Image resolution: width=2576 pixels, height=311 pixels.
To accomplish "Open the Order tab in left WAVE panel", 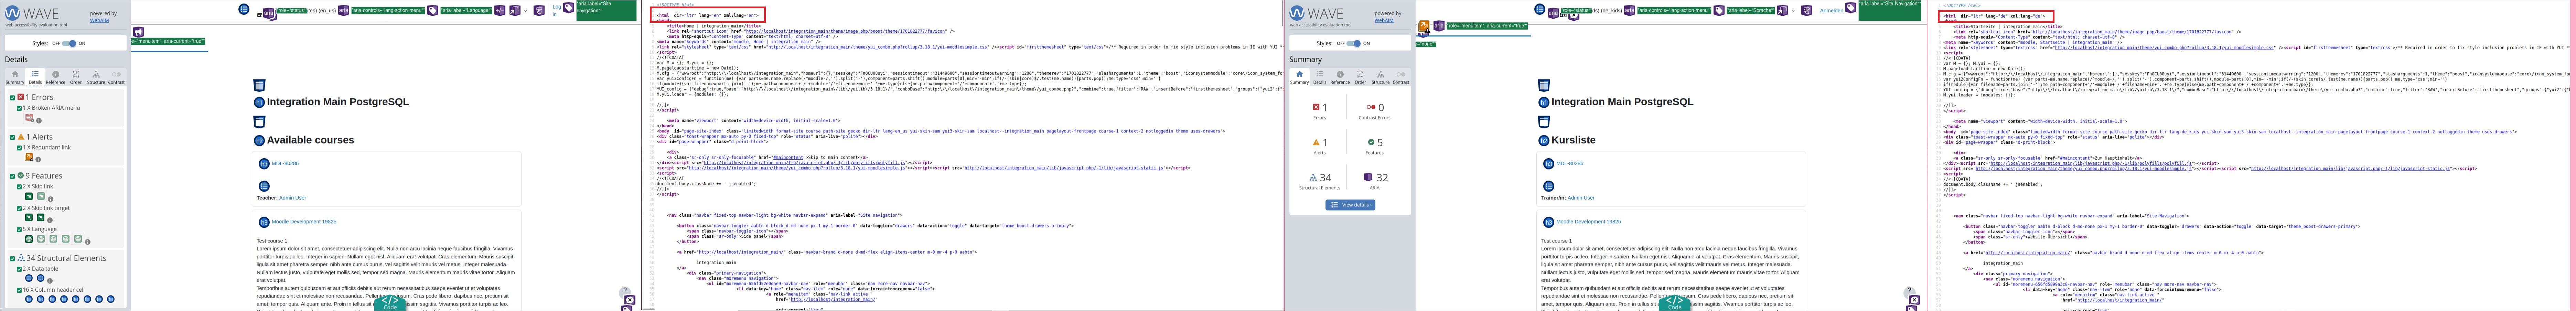I will (76, 77).
